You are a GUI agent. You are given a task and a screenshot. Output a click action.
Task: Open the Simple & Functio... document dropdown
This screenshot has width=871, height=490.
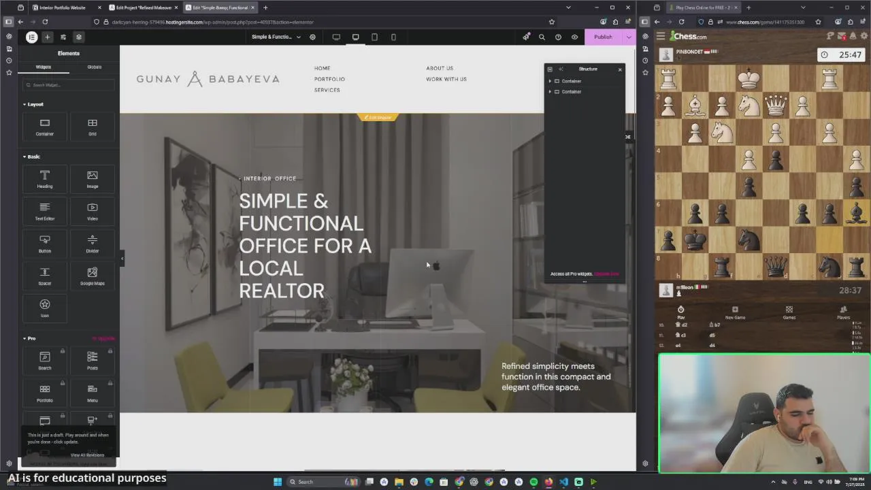pyautogui.click(x=276, y=37)
